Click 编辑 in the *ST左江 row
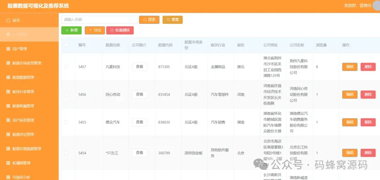This screenshot has height=180, width=380. click(350, 153)
